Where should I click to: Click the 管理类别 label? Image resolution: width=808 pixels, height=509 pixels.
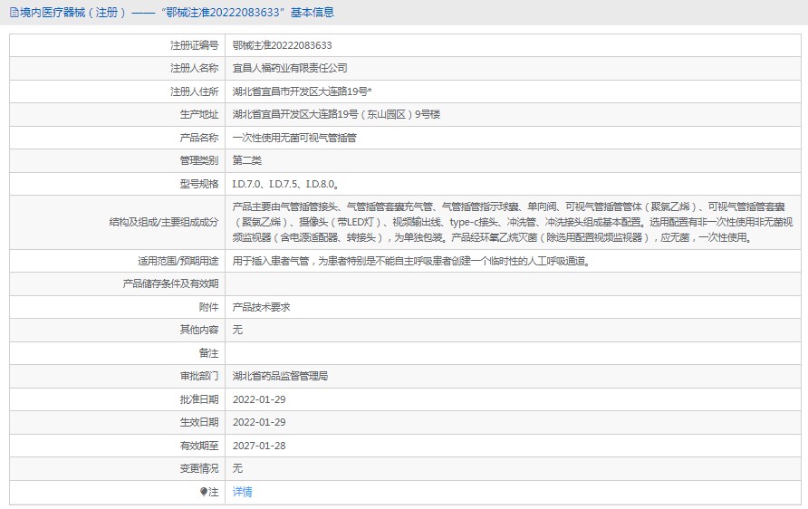coord(199,160)
